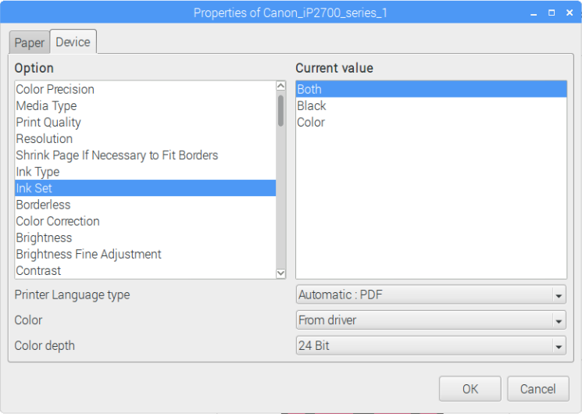Open the Color depth 24 Bit dropdown
The height and width of the screenshot is (414, 582).
tap(431, 346)
